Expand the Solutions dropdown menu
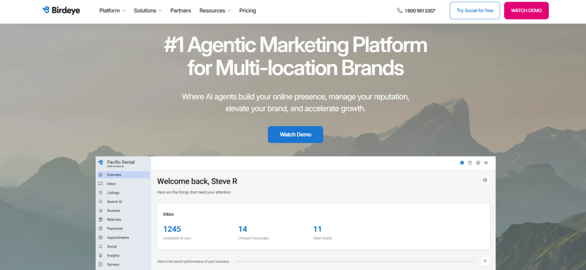Image resolution: width=586 pixels, height=270 pixels. point(148,11)
